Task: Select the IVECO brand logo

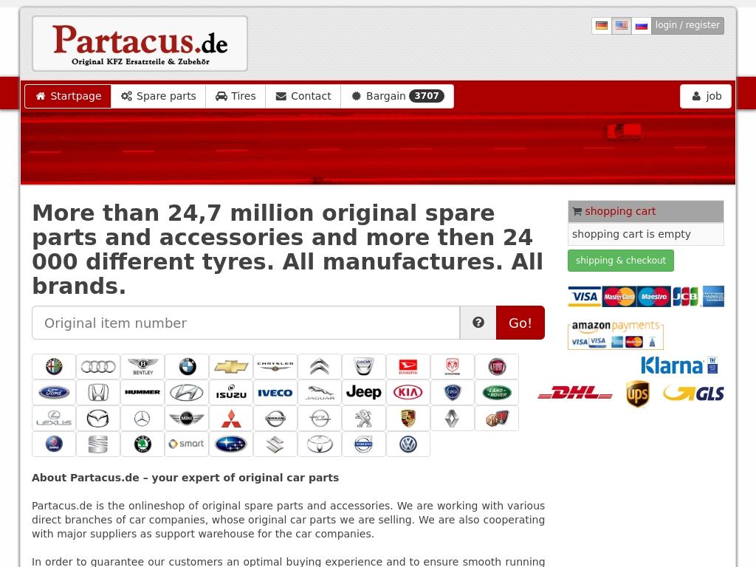Action: 275,393
